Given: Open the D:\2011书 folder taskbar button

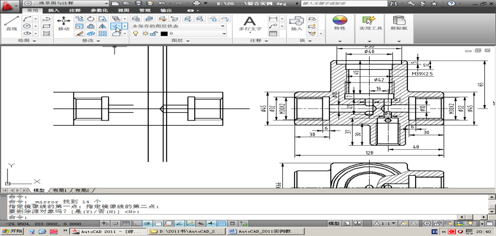Looking at the screenshot, I should pos(187,232).
